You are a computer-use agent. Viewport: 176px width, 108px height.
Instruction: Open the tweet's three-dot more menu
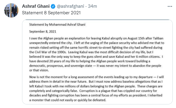[x=170, y=6]
